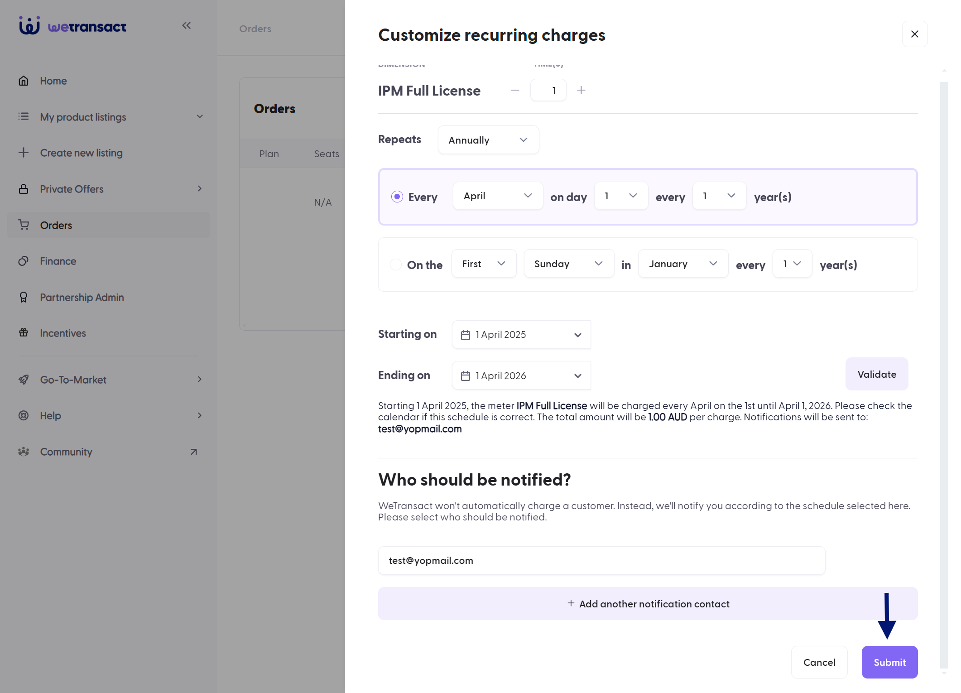Click the Orders shopping cart icon
The height and width of the screenshot is (693, 961).
point(24,225)
